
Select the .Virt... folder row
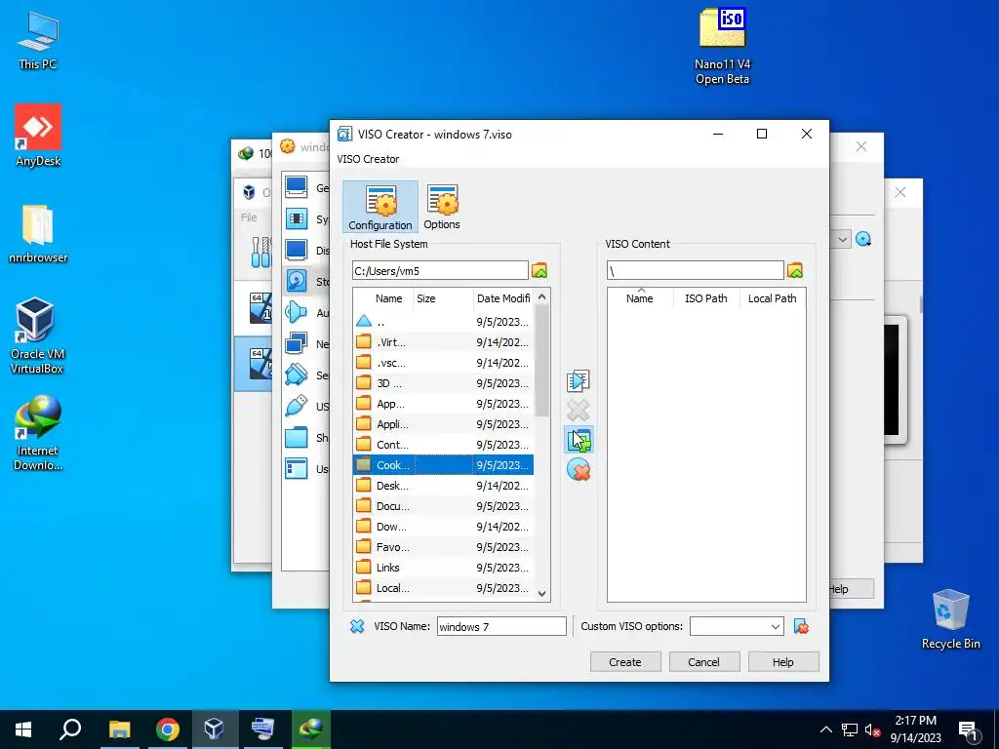tap(444, 342)
